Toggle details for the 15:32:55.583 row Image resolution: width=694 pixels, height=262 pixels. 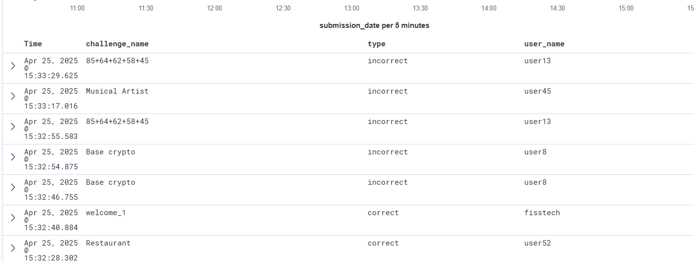(13, 127)
